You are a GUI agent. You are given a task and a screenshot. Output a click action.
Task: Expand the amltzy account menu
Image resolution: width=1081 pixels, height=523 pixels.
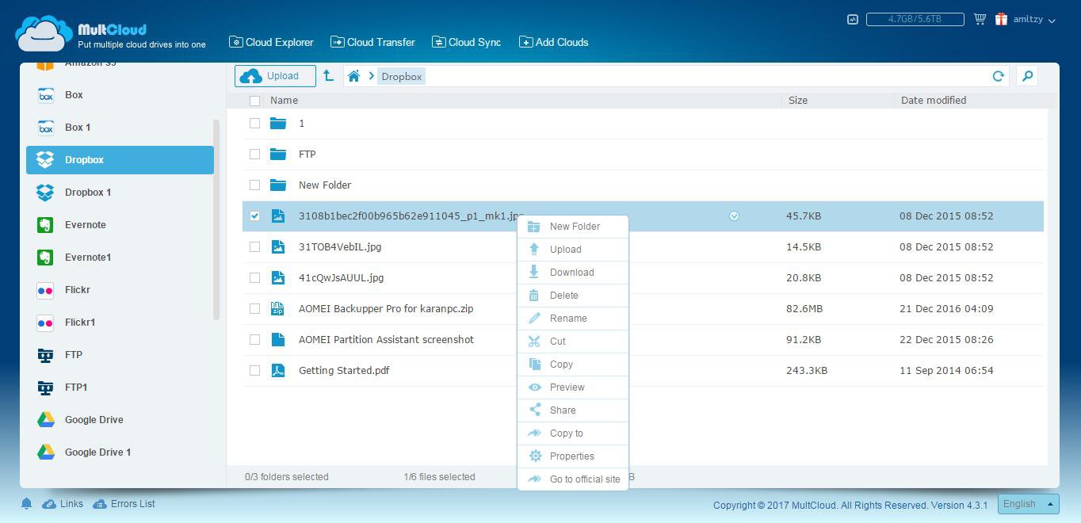click(1034, 20)
